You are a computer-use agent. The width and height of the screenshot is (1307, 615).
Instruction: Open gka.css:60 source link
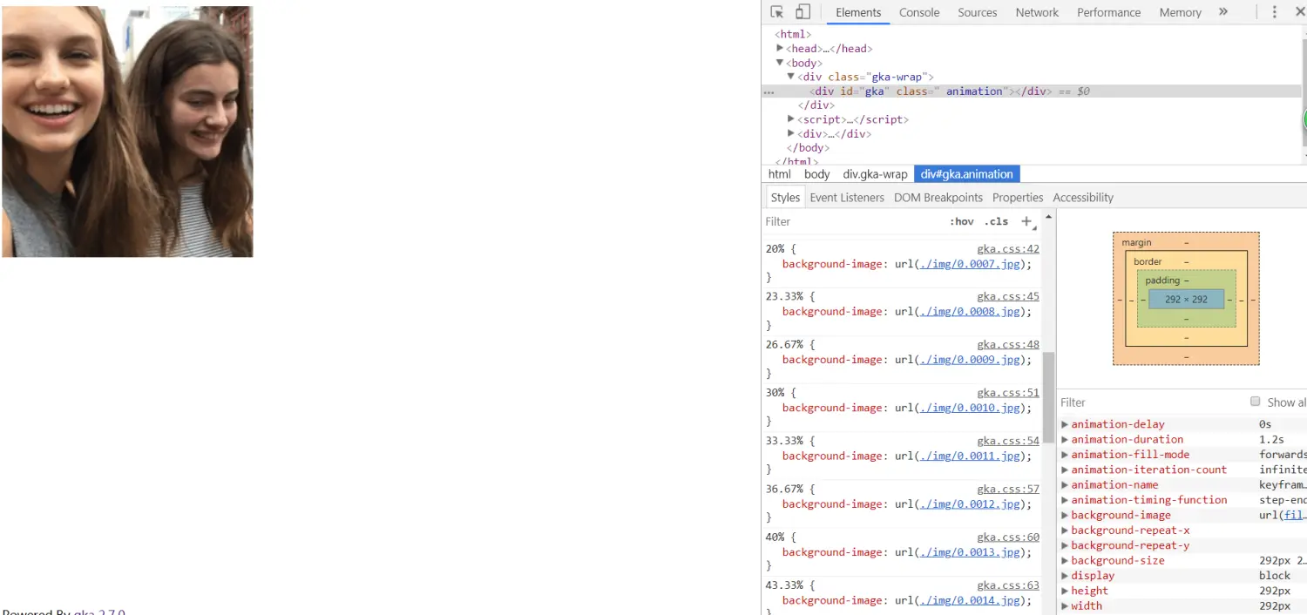click(x=1008, y=537)
